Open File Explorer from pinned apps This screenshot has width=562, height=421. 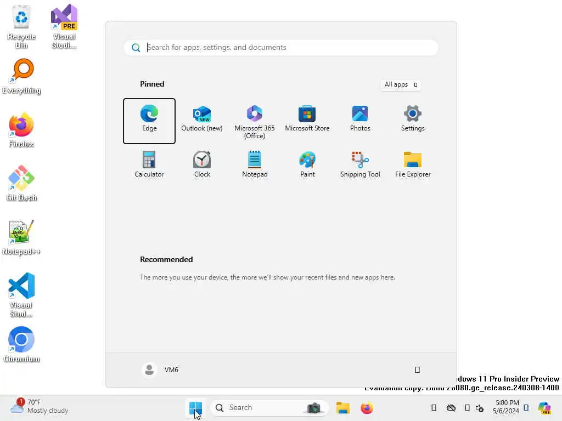click(x=413, y=164)
